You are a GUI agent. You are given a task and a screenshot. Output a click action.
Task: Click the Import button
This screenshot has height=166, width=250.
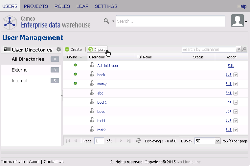pyautogui.click(x=97, y=50)
